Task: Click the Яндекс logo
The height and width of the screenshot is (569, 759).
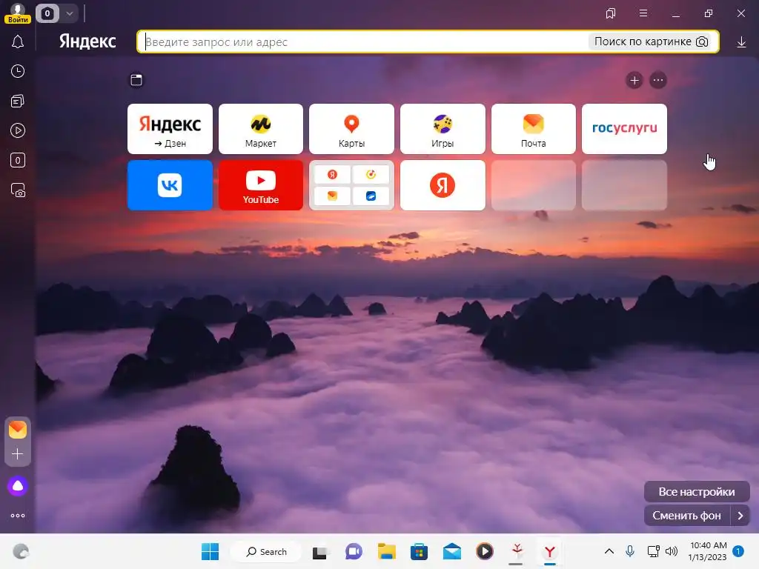Action: coord(87,41)
